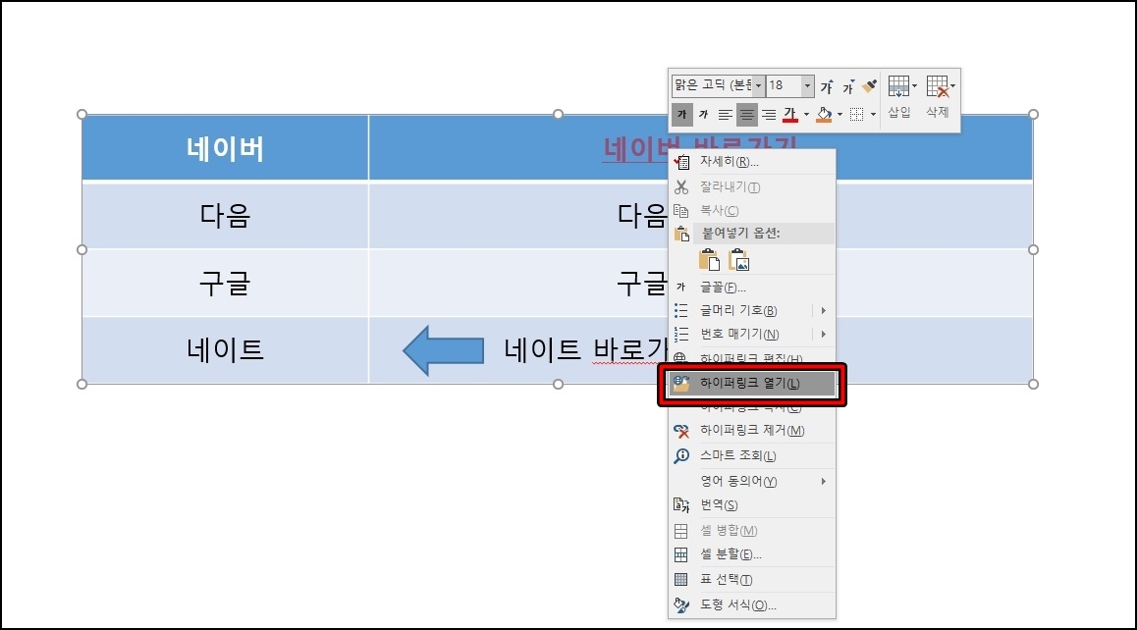Apply the red font color button
The height and width of the screenshot is (630, 1137).
pyautogui.click(x=790, y=114)
